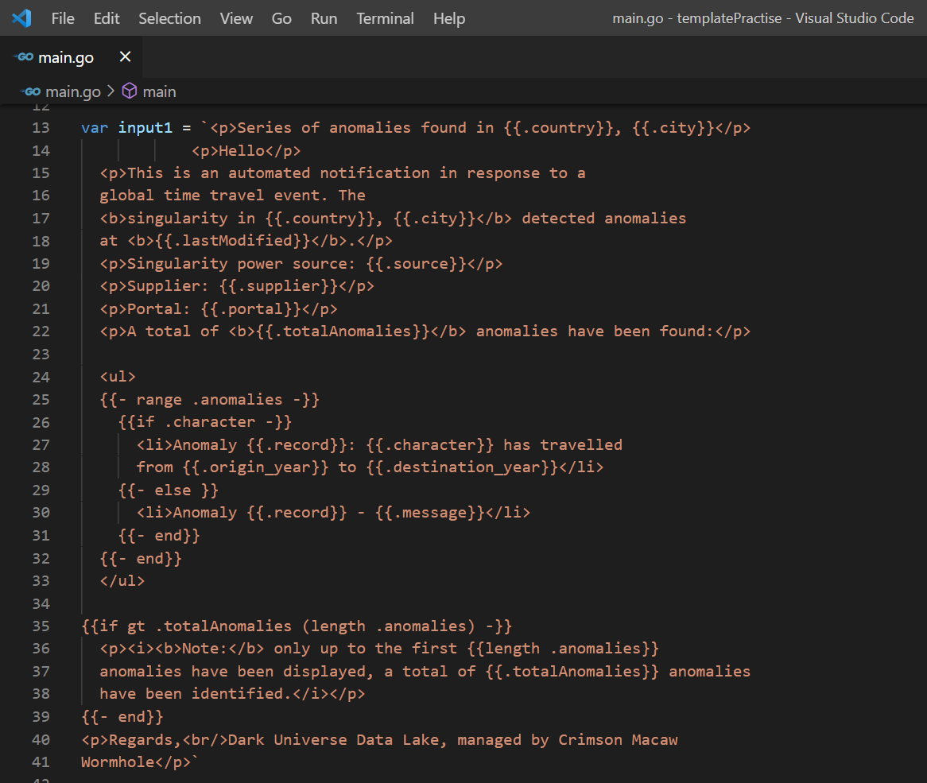Click the Go language icon on the main.go tab

pos(25,56)
